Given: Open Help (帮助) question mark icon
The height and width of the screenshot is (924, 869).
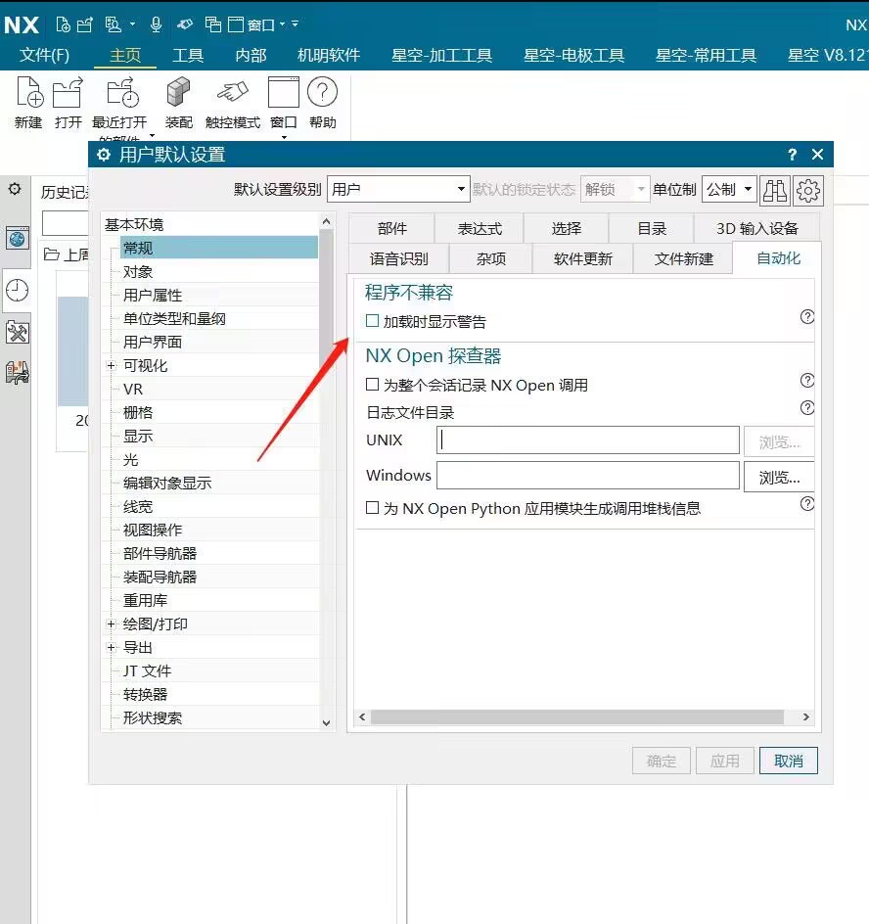Looking at the screenshot, I should click(322, 93).
